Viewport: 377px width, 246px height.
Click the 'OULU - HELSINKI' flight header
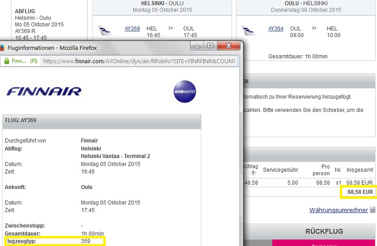(306, 3)
